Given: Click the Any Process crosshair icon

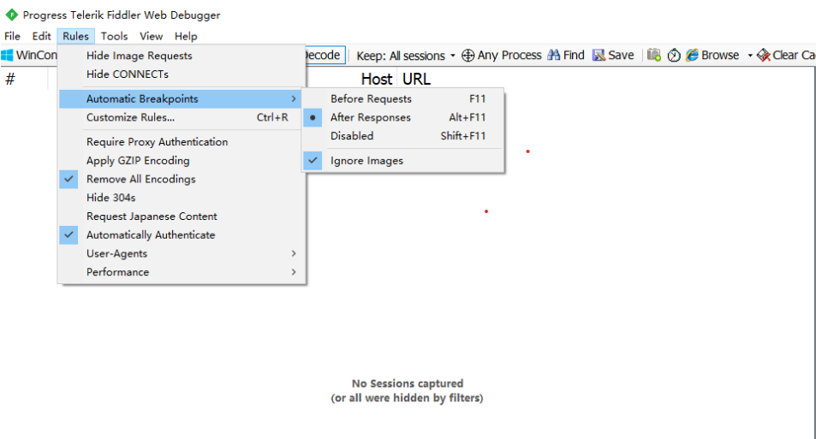Looking at the screenshot, I should (x=468, y=55).
